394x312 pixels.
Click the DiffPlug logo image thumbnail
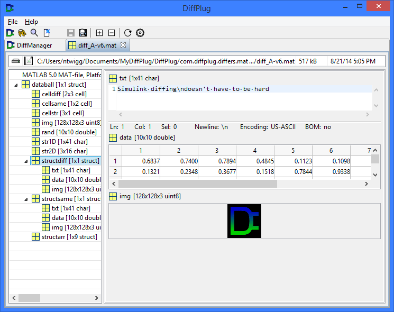244,221
